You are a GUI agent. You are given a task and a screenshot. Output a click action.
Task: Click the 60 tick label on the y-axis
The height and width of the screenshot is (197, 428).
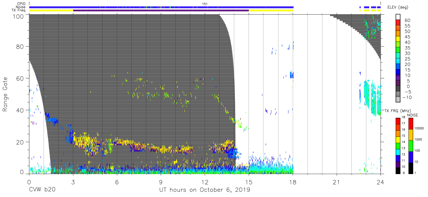[20, 78]
